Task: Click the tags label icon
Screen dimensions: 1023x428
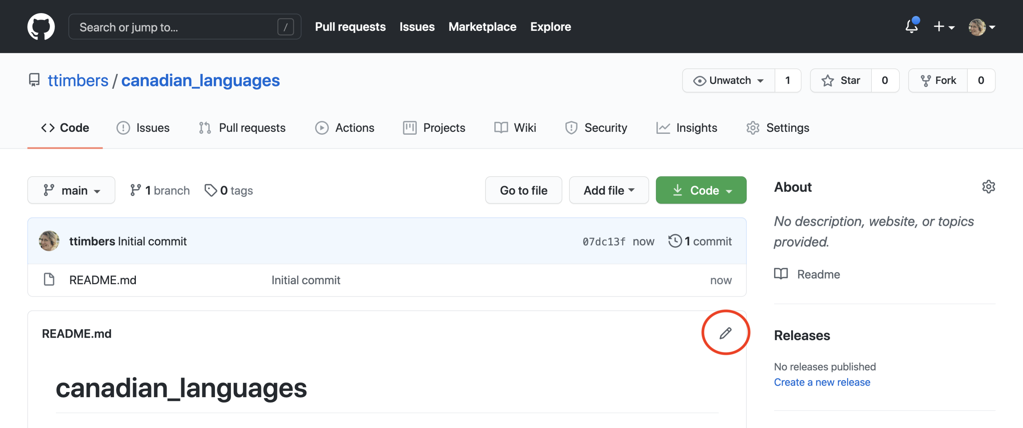Action: click(x=210, y=190)
